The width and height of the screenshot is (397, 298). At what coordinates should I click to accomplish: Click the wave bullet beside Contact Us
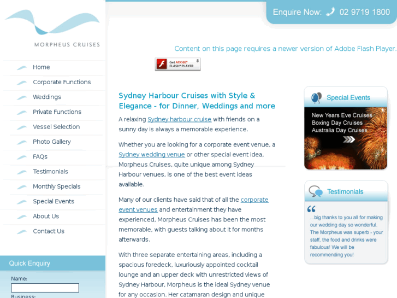pyautogui.click(x=22, y=232)
